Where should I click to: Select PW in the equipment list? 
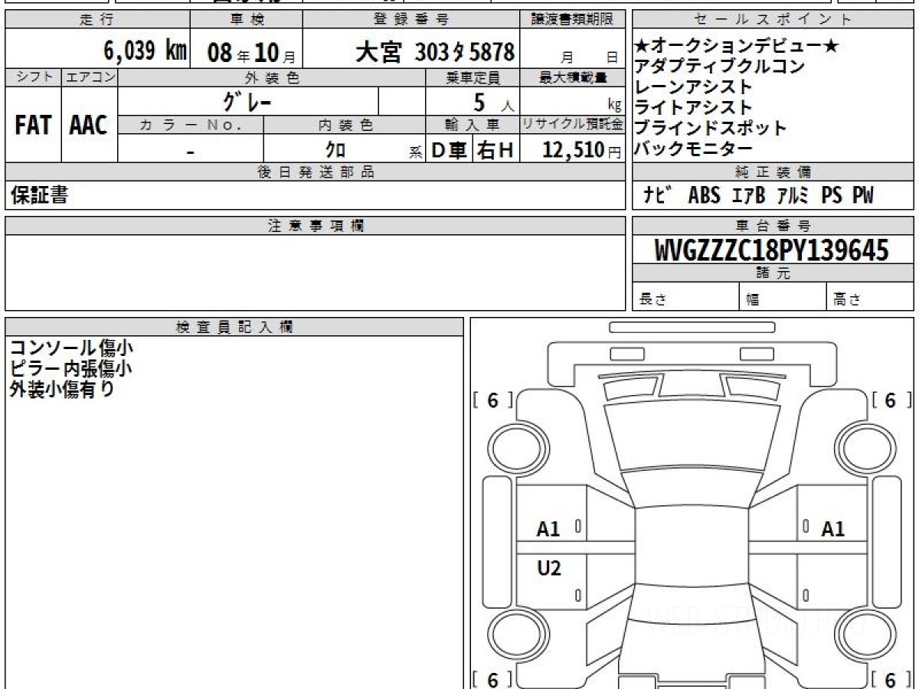pyautogui.click(x=863, y=196)
